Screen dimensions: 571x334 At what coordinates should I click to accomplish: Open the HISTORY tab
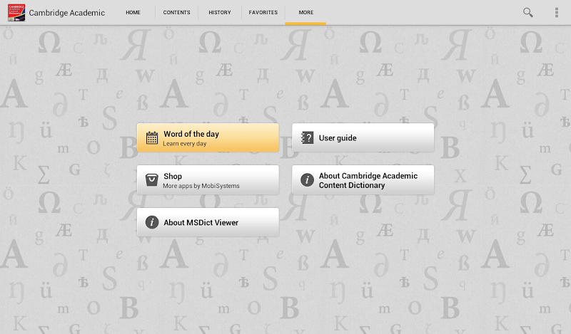[x=220, y=12]
